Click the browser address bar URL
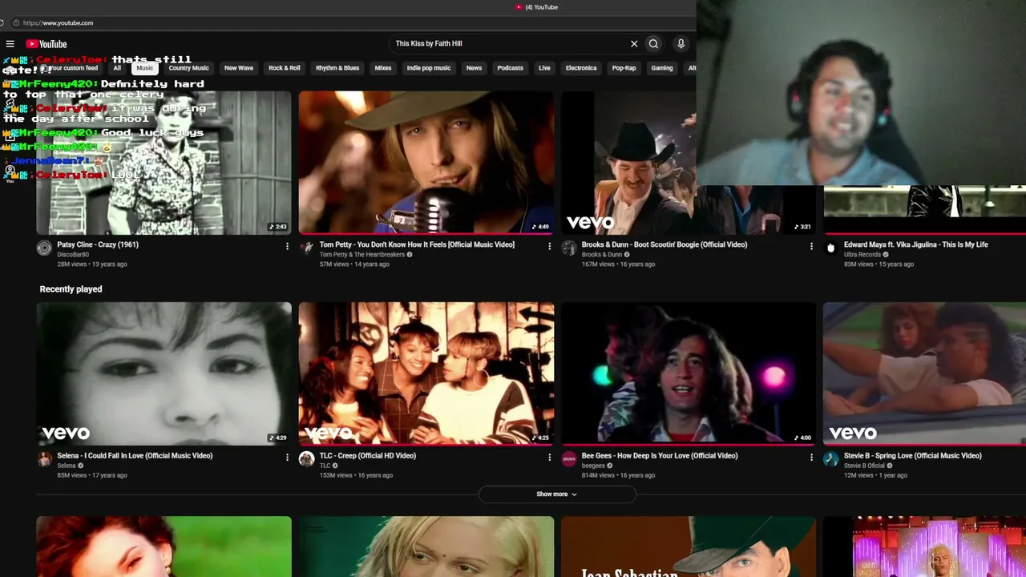1026x577 pixels. click(x=58, y=23)
